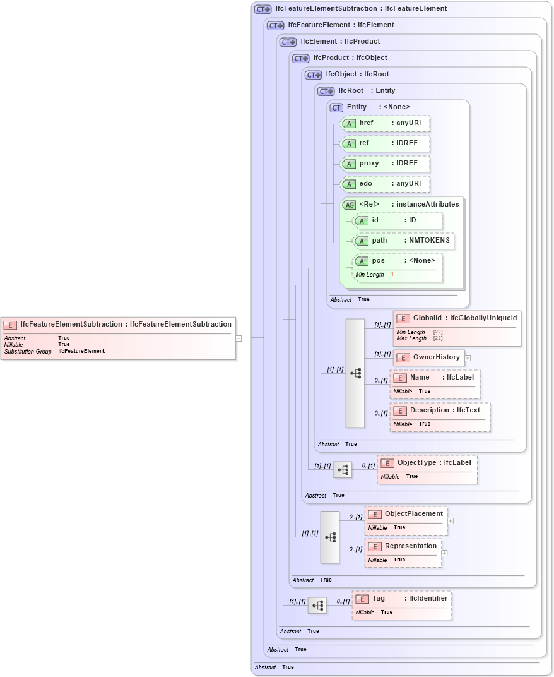The image size is (554, 677).
Task: Expand the Representation element details
Action: (x=444, y=553)
